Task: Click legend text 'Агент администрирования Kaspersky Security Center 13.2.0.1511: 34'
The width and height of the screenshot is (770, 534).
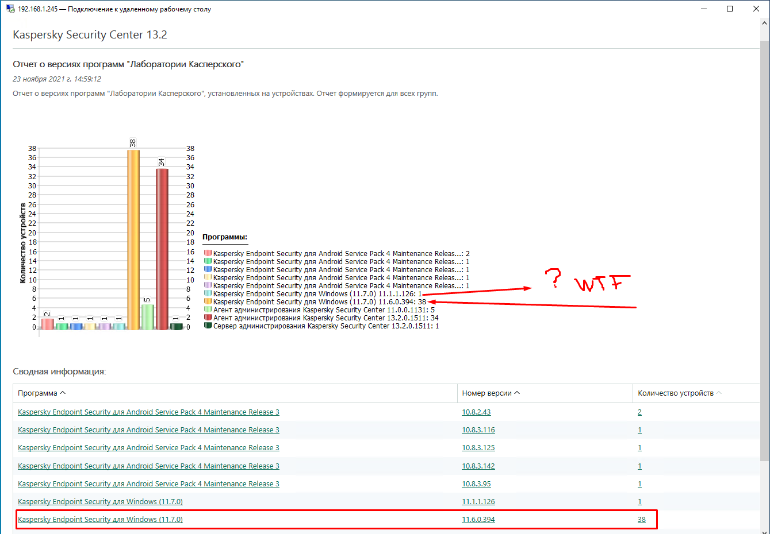Action: click(x=326, y=318)
